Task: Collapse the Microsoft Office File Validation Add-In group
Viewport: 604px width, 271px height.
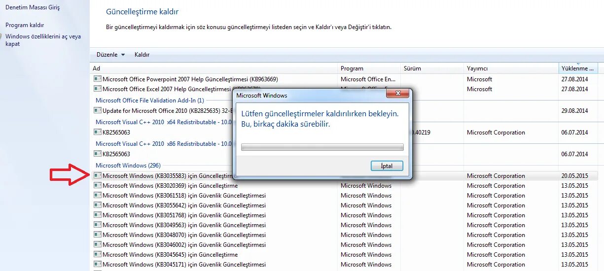Action: click(x=150, y=100)
